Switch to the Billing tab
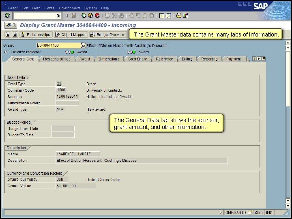This screenshot has width=292, height=219. pyautogui.click(x=187, y=59)
